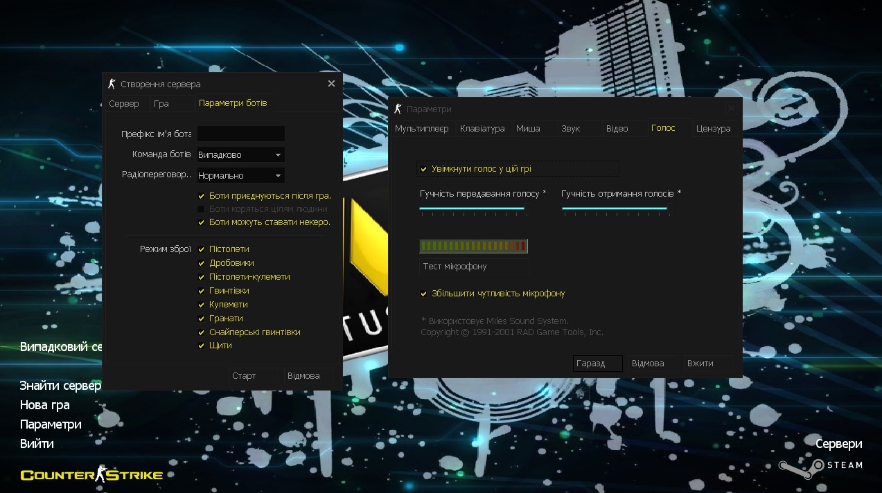Click Відмова in Створення сервера window
Screen dimensions: 882x493
309,376
